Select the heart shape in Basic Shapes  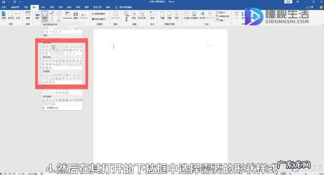77,50
